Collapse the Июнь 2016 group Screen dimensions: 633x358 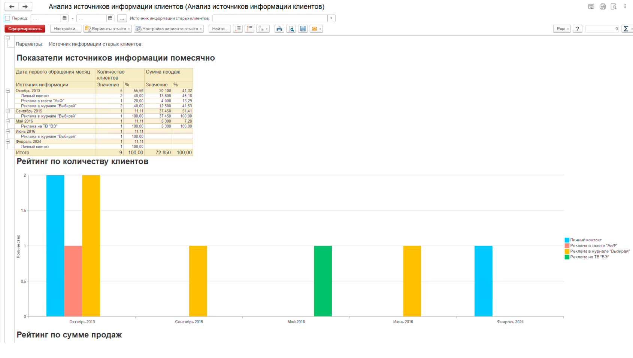click(7, 131)
